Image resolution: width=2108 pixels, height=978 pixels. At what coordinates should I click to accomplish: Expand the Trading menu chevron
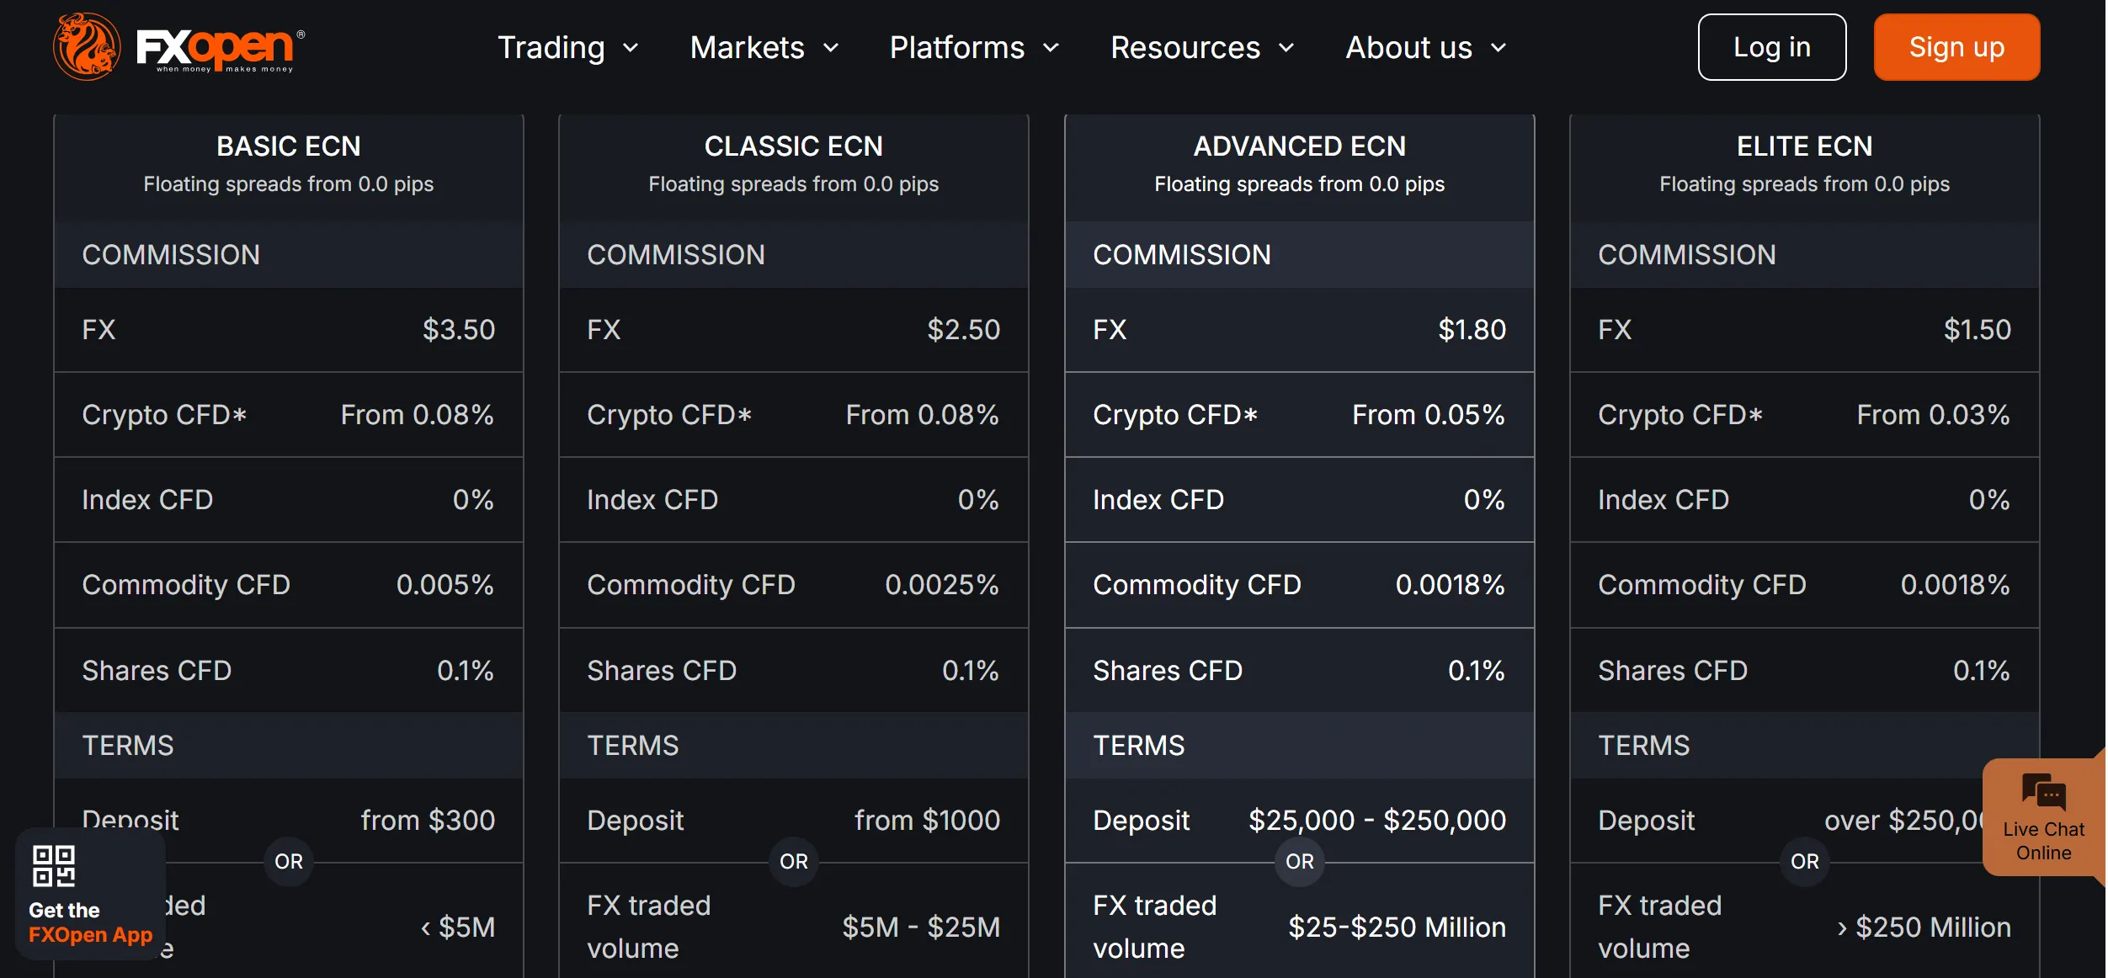(631, 48)
